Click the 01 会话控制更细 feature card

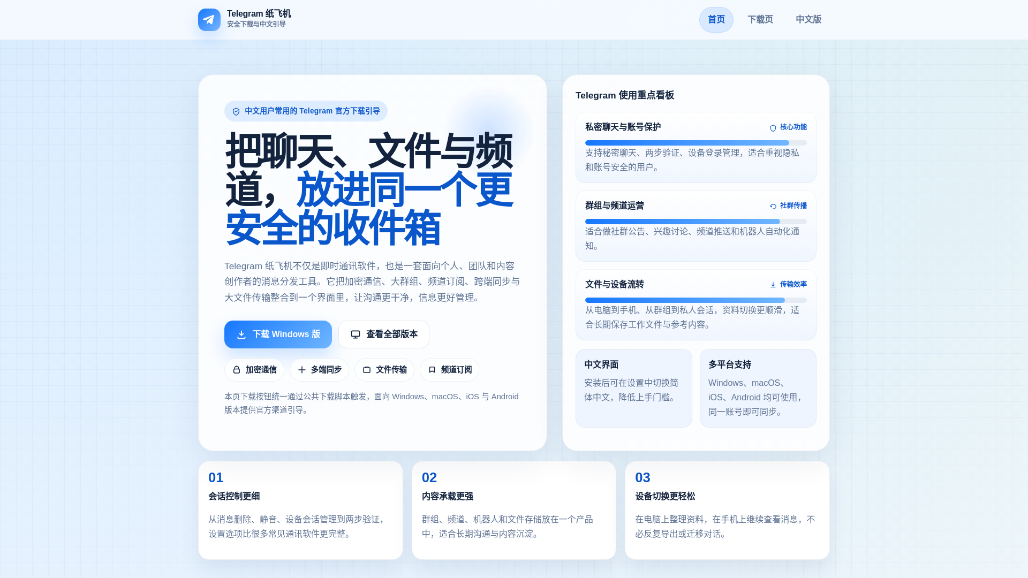[300, 511]
